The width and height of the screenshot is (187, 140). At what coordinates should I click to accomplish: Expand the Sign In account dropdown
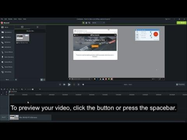click(x=168, y=19)
